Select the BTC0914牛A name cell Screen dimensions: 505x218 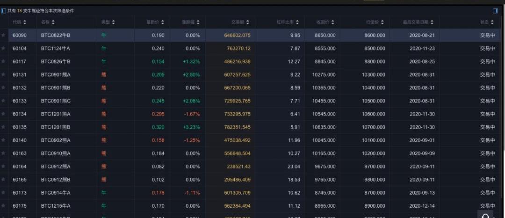55,193
